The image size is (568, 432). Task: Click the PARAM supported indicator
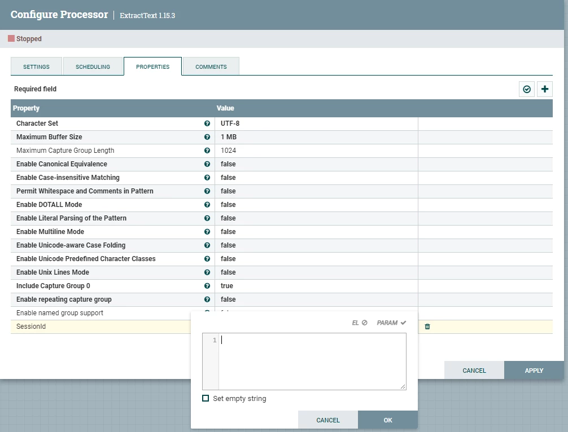click(391, 323)
